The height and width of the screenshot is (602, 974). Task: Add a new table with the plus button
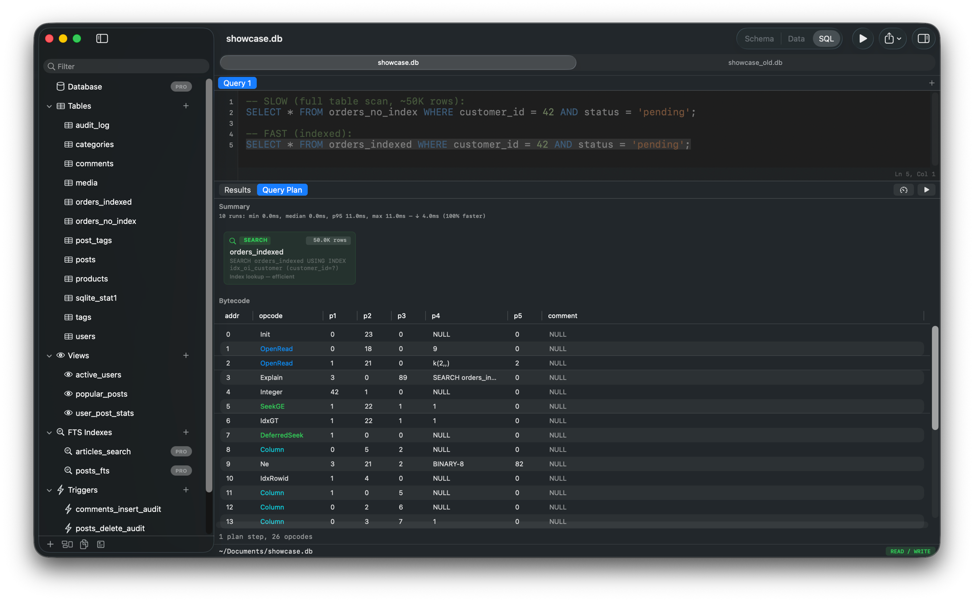[186, 106]
